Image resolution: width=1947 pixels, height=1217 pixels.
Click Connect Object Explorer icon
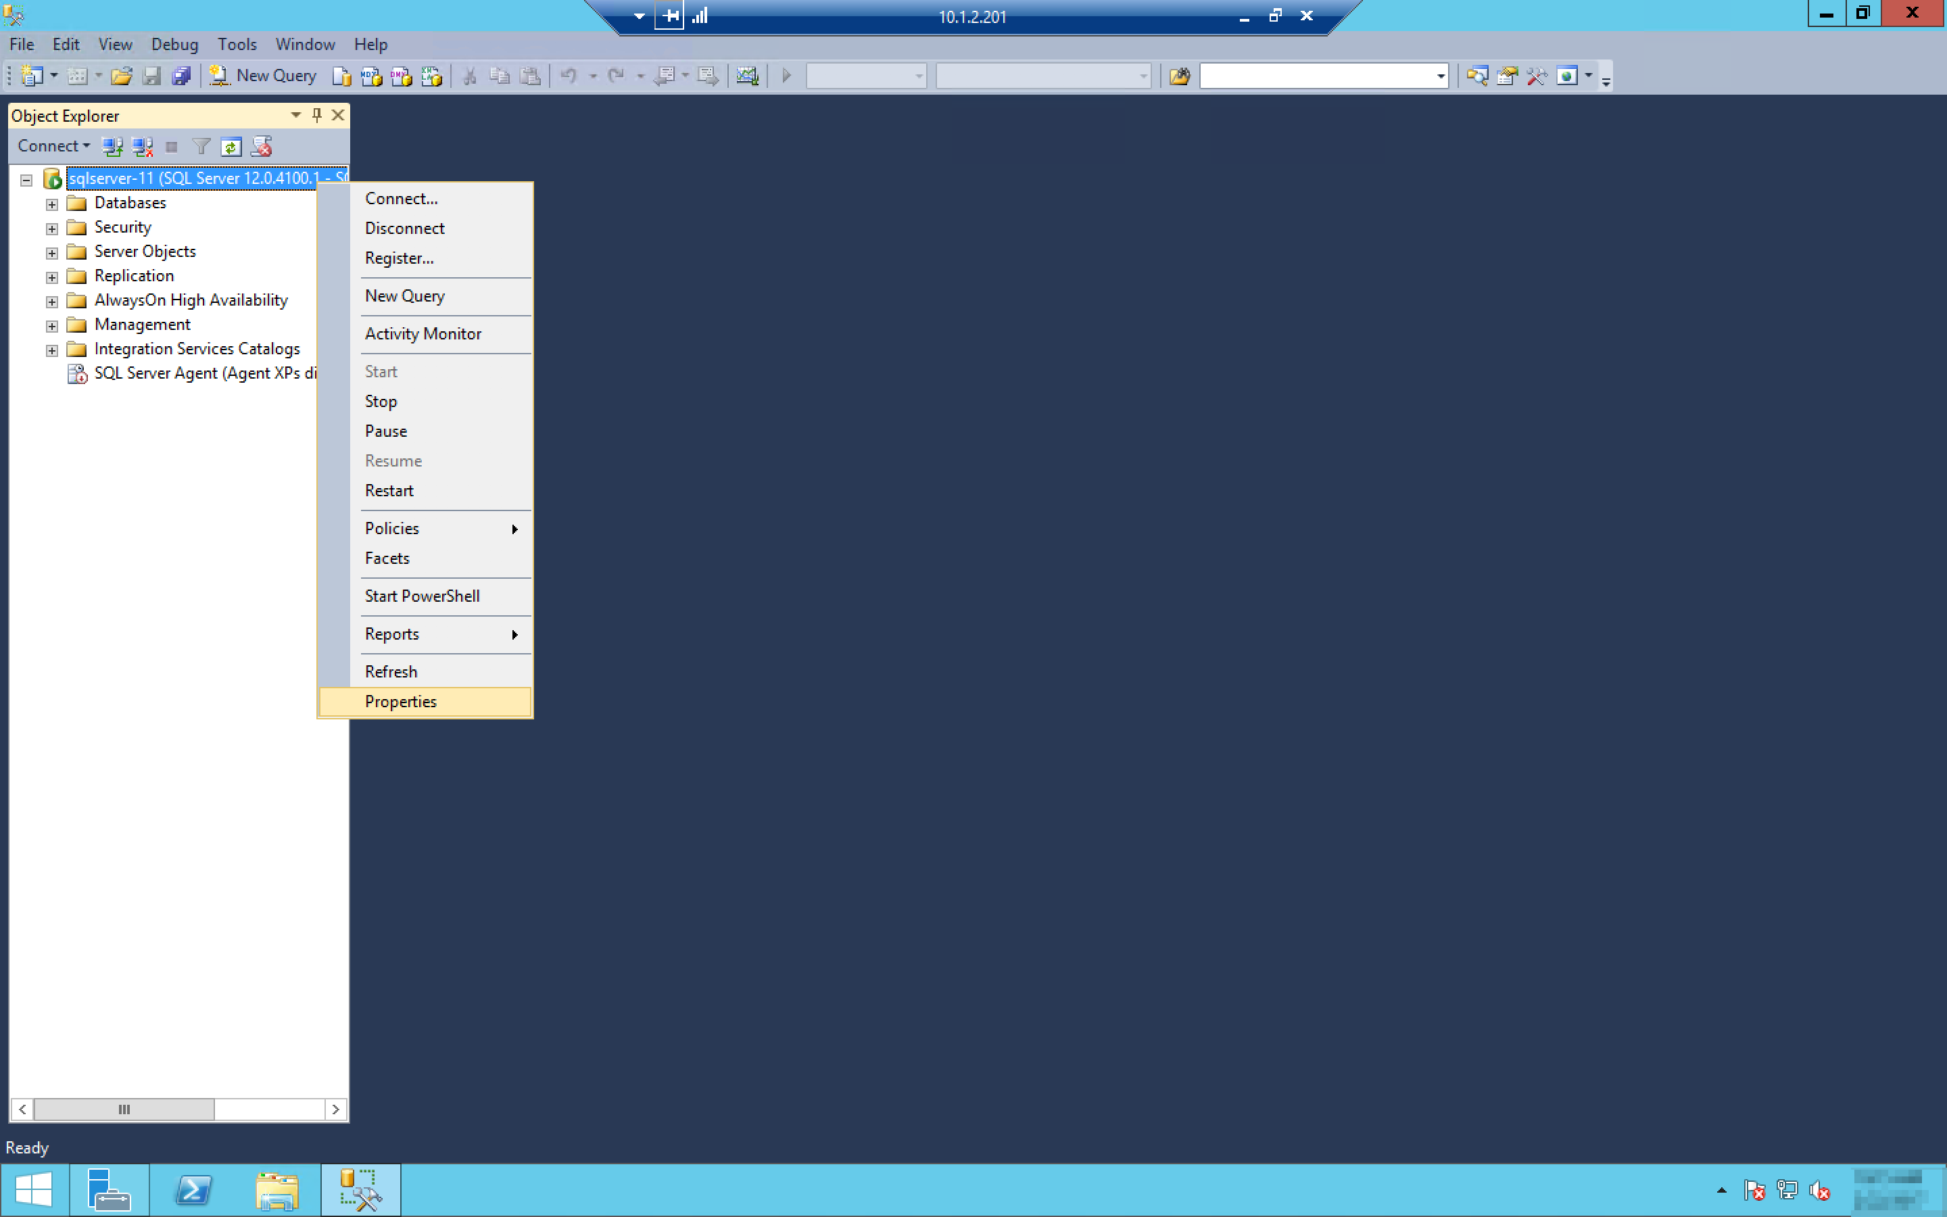(112, 147)
